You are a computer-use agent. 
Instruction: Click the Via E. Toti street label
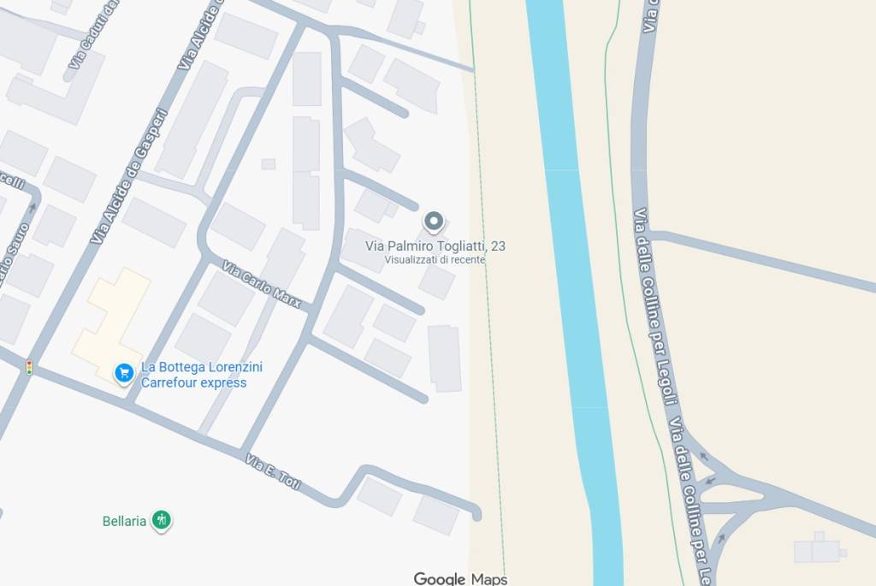point(273,472)
